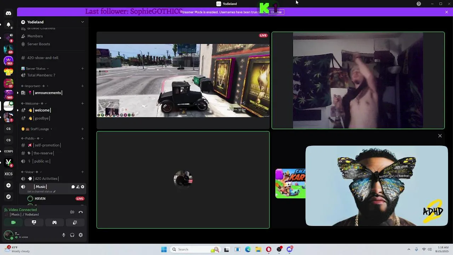Collapse the Welcome category

(34, 103)
